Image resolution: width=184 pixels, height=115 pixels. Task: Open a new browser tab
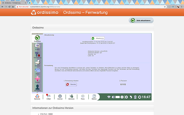click(x=29, y=3)
